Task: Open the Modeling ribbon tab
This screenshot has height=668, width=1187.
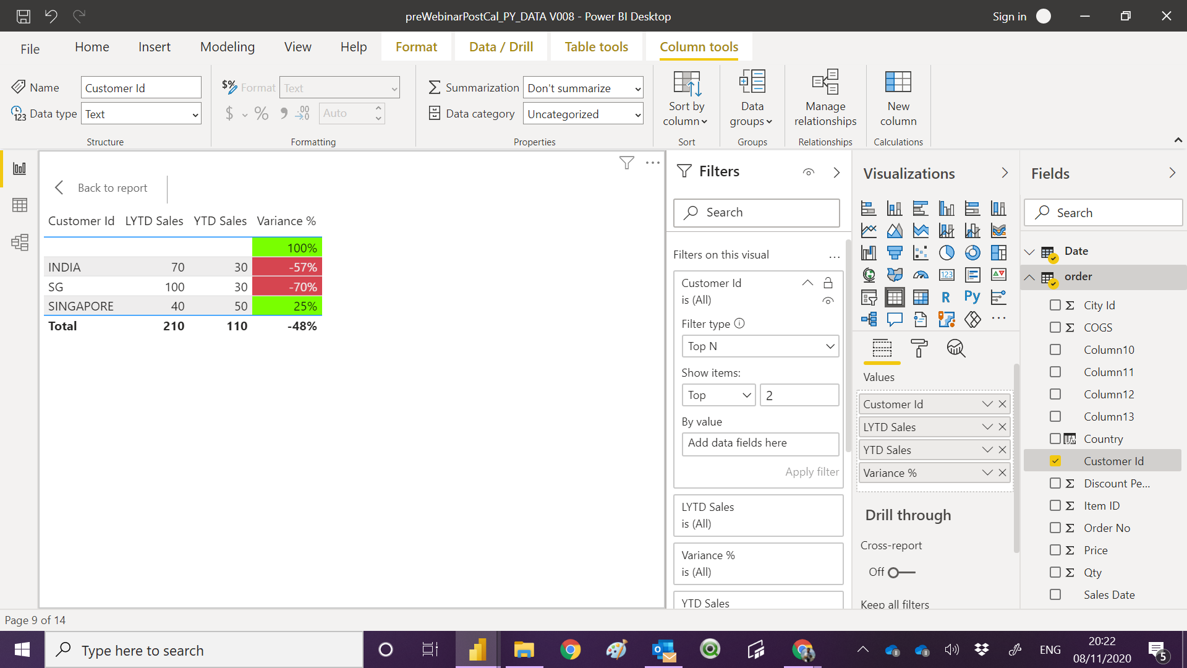Action: [227, 47]
